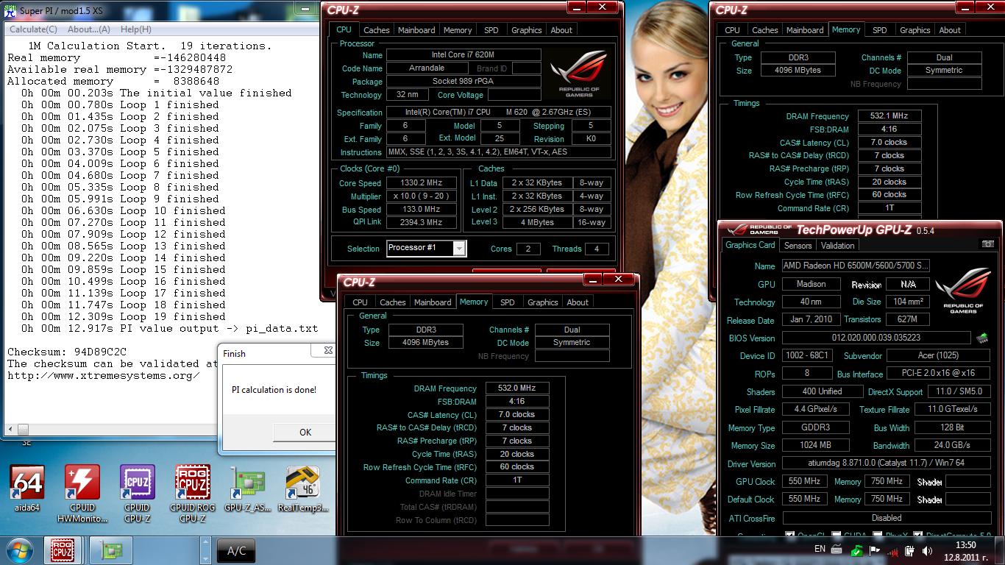Screen dimensions: 1005x565
Task: Open the GPU-Z_AS desktop shortcut
Action: tap(247, 488)
